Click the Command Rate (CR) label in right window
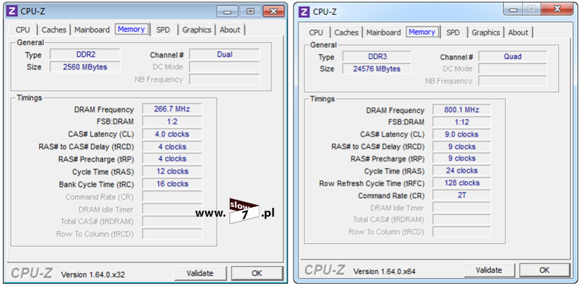Screen dimensions: 580x286 (392, 196)
